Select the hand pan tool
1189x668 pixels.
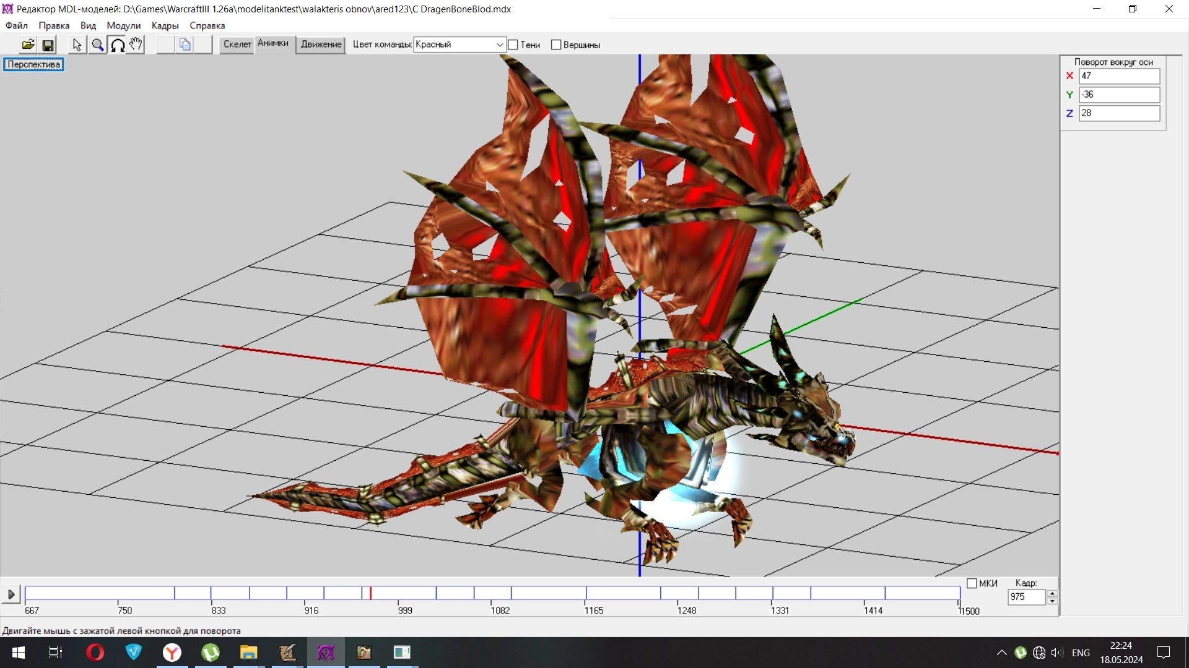[136, 45]
